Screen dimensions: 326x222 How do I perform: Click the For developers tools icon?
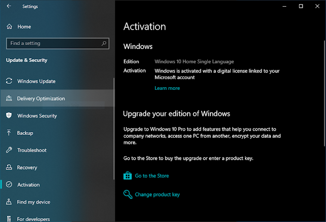tap(9, 218)
